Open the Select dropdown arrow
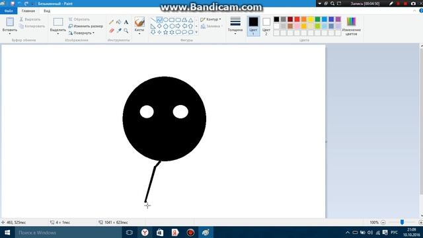The width and height of the screenshot is (423, 238). click(58, 34)
